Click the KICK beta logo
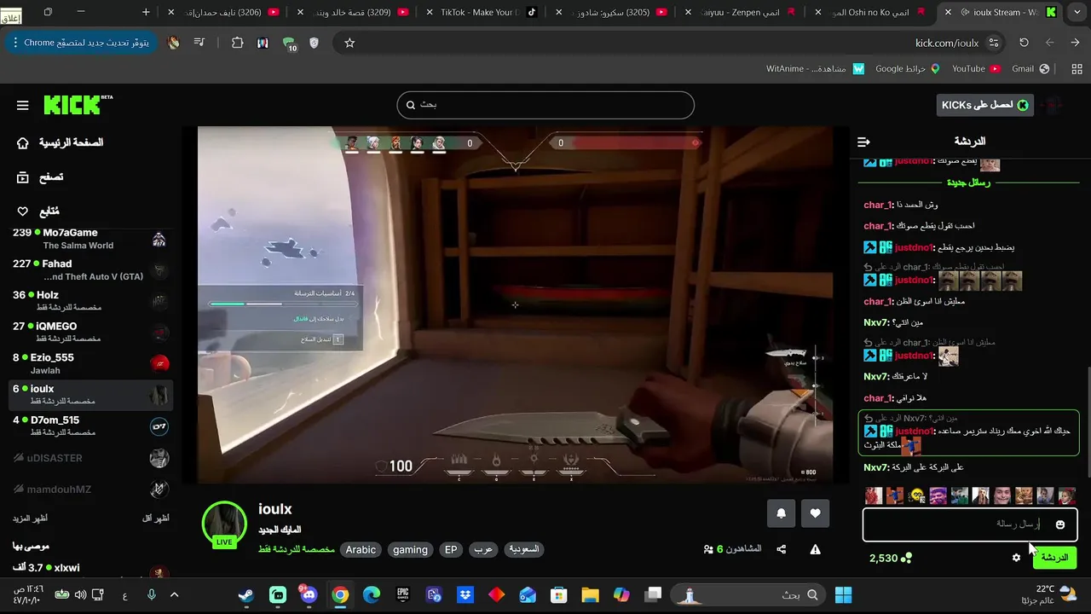 (x=78, y=104)
